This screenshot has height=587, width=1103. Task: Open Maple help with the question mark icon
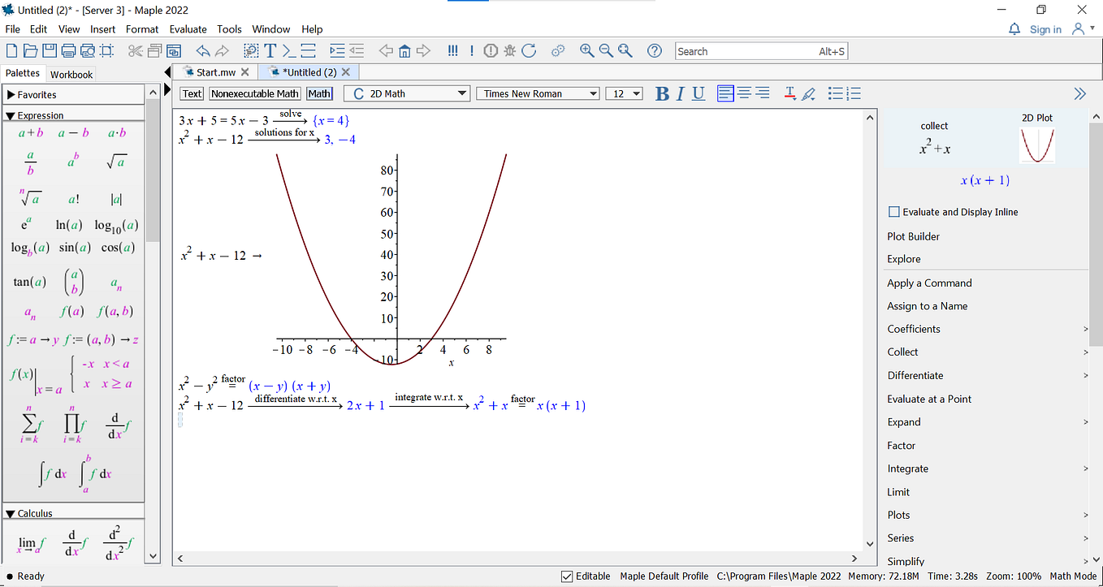coord(655,51)
